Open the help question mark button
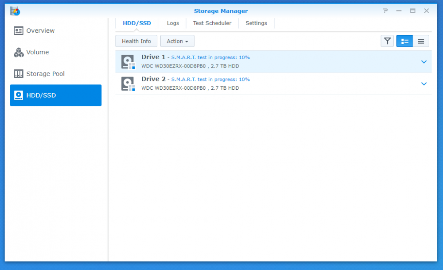 coord(385,11)
